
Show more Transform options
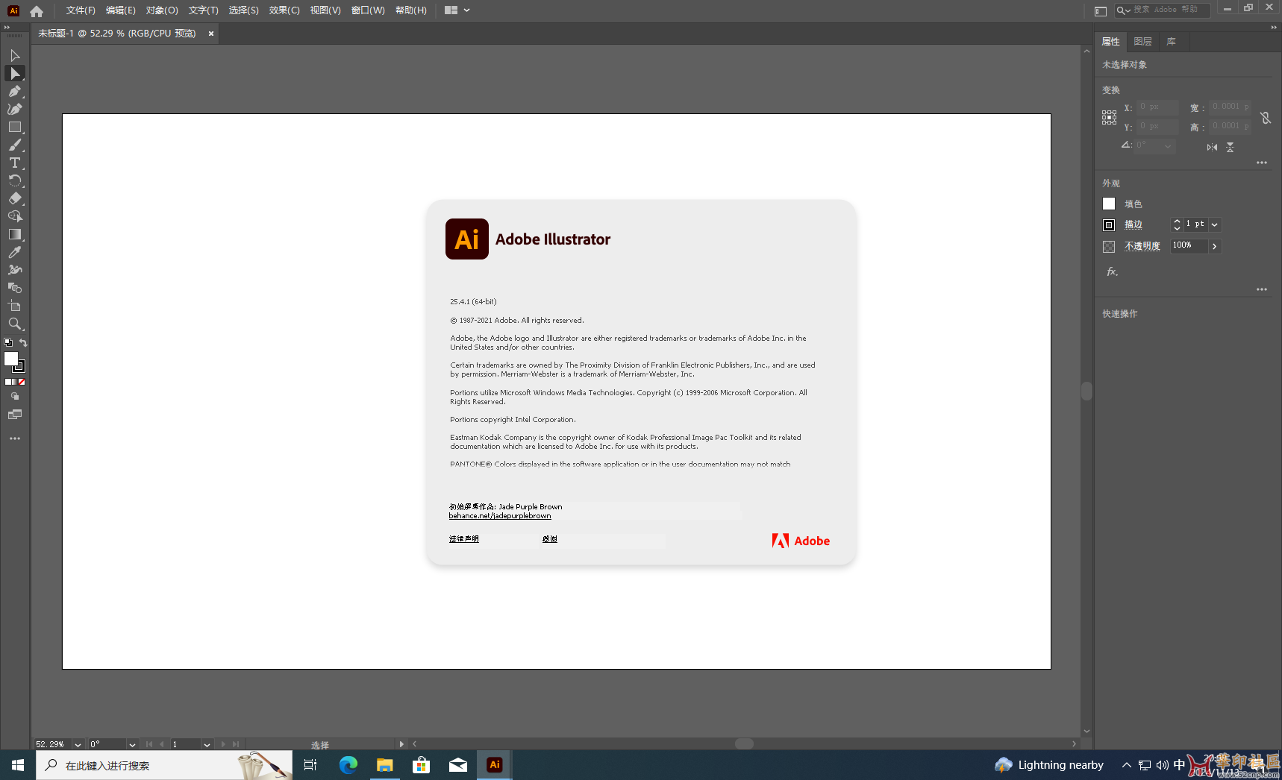(1262, 163)
